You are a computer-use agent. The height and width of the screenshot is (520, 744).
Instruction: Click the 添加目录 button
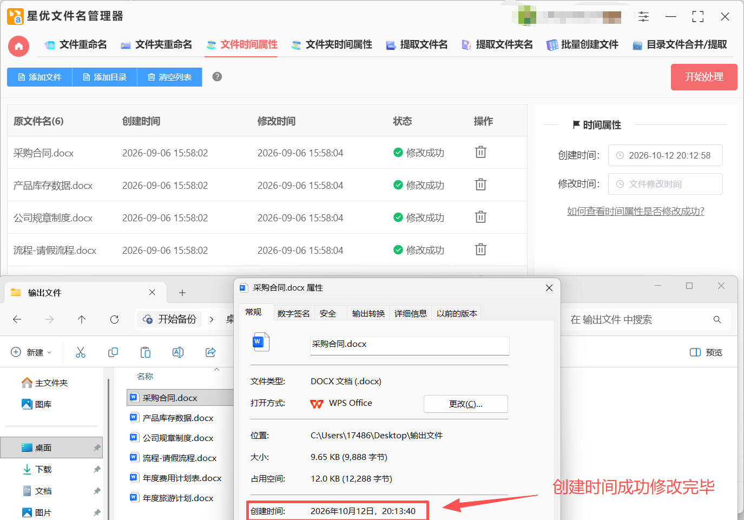[104, 77]
